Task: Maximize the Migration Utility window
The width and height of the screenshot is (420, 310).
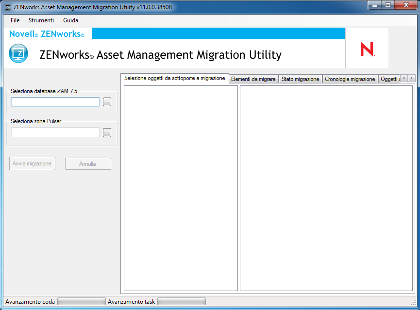Action: [x=387, y=5]
